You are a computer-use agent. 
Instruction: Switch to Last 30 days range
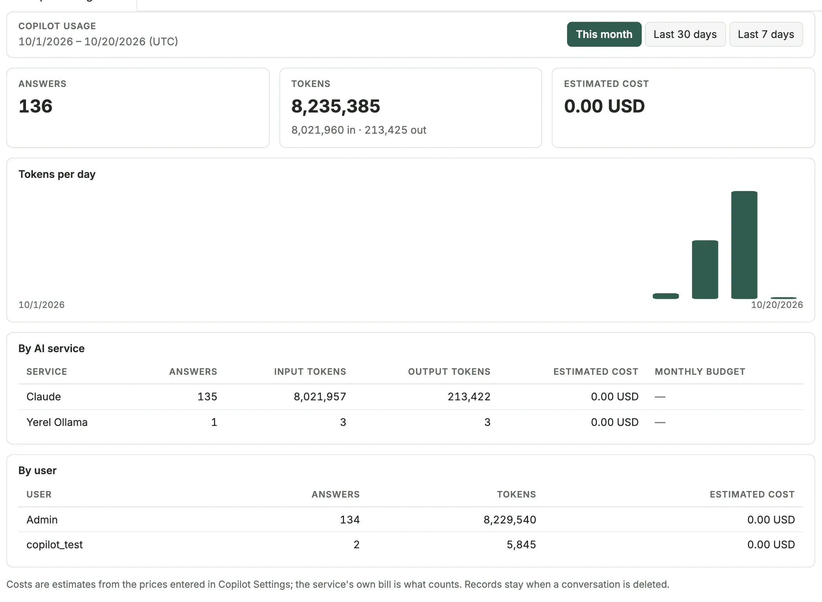tap(685, 34)
